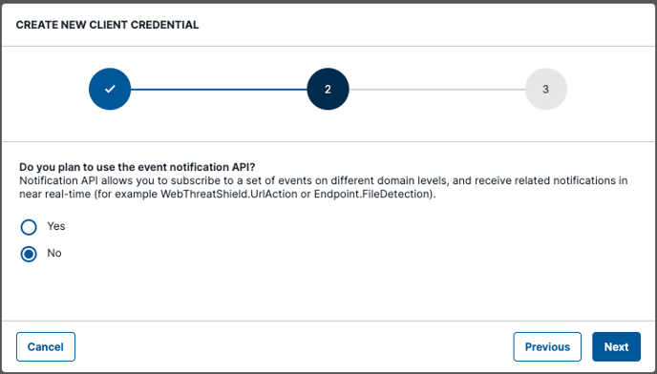
Task: Click the completed step checkmark circle
Action: coord(110,89)
